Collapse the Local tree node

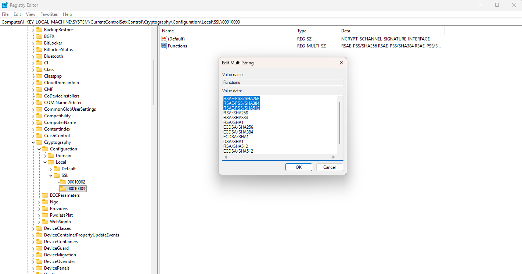coord(45,162)
